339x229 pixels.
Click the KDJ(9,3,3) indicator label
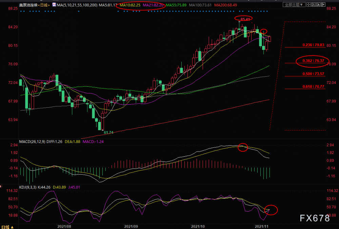click(x=28, y=187)
